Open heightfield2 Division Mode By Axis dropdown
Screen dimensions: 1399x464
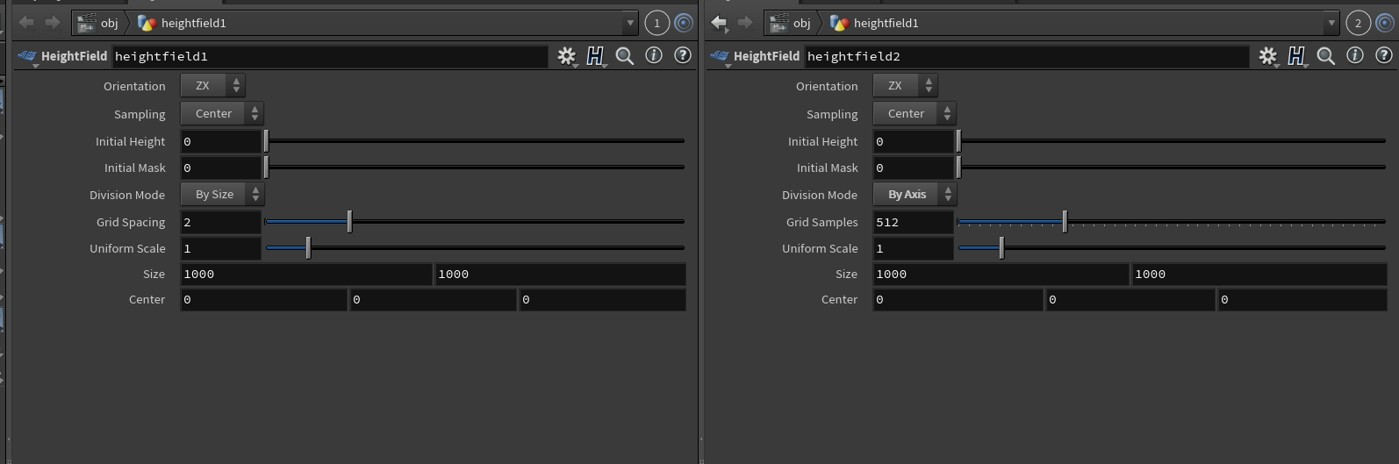915,194
